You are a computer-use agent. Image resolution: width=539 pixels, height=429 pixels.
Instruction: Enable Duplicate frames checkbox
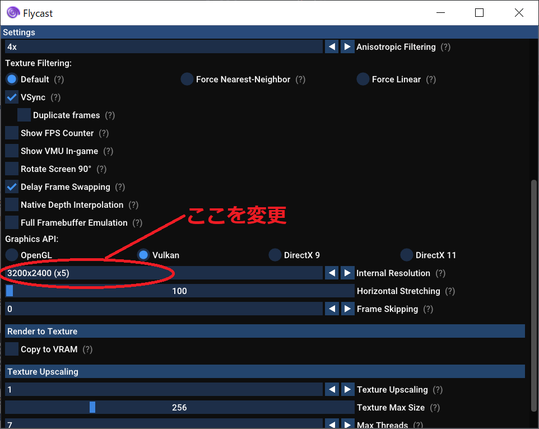pos(24,115)
